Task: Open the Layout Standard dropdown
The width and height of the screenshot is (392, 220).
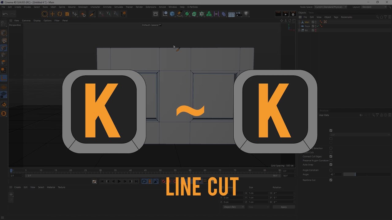Action: click(x=375, y=7)
